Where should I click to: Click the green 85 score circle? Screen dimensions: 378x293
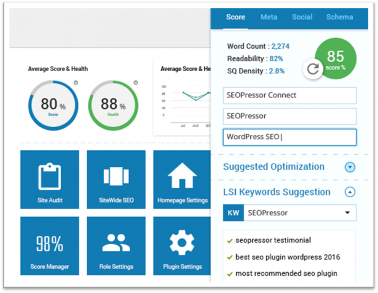coord(336,58)
